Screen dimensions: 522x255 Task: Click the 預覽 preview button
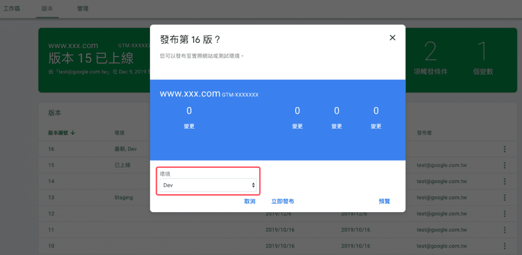[384, 201]
